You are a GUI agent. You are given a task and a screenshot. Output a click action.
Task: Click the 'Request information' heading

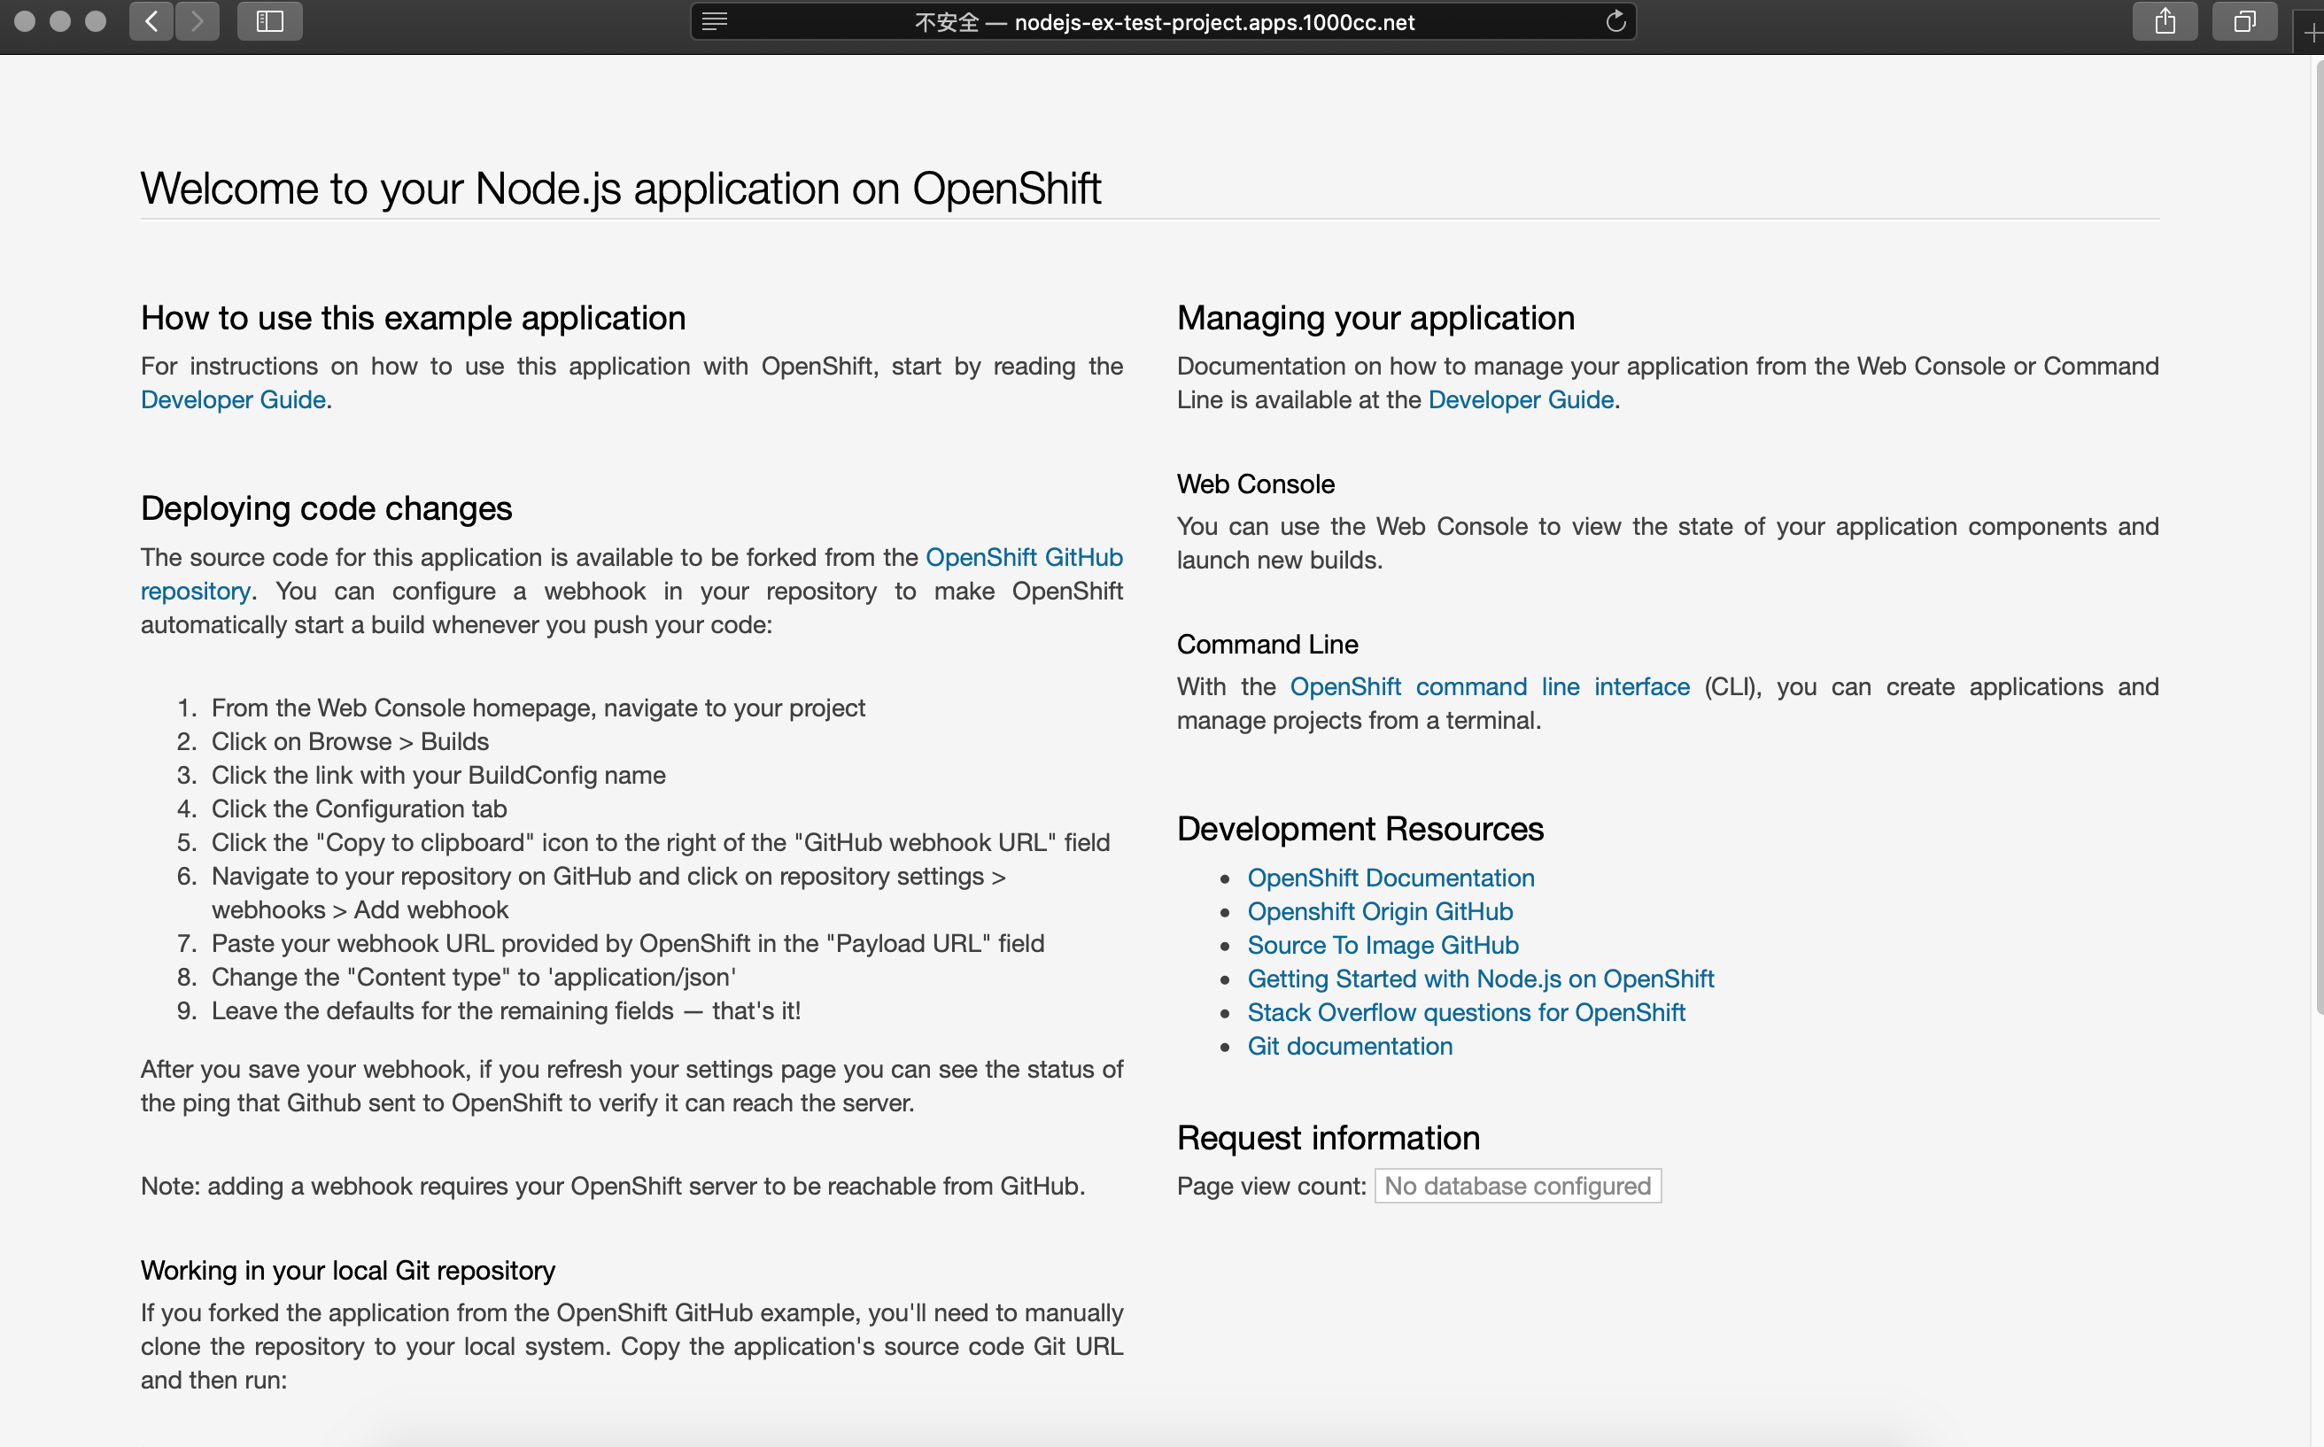(1329, 1138)
